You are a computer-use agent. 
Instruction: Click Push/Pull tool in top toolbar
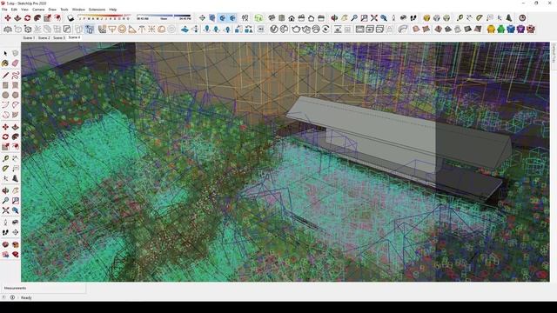(x=17, y=18)
